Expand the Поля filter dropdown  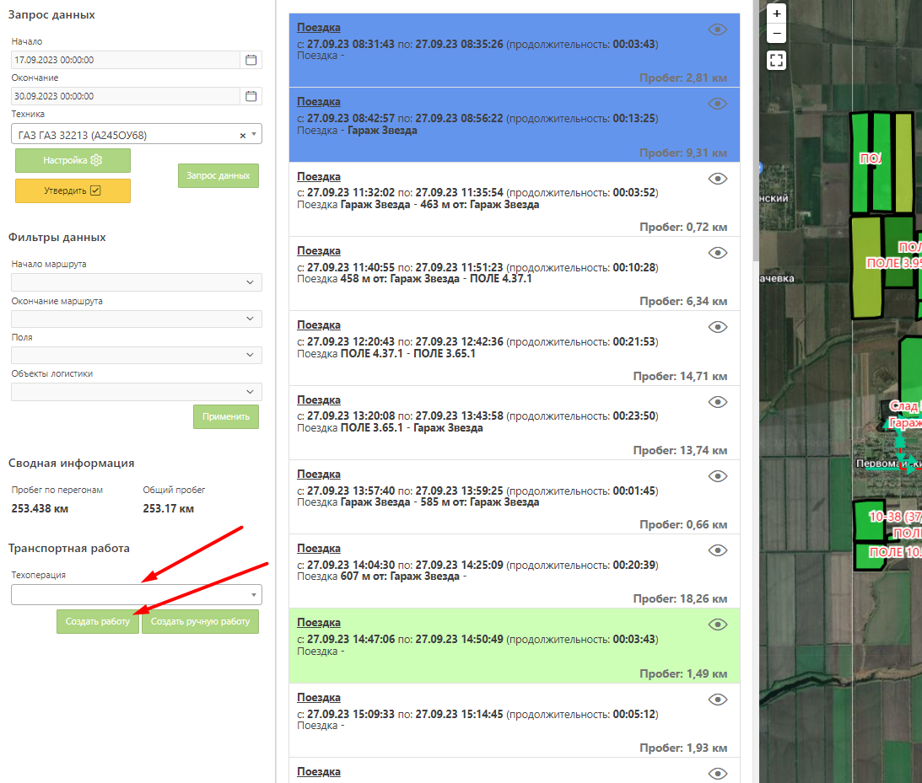136,355
